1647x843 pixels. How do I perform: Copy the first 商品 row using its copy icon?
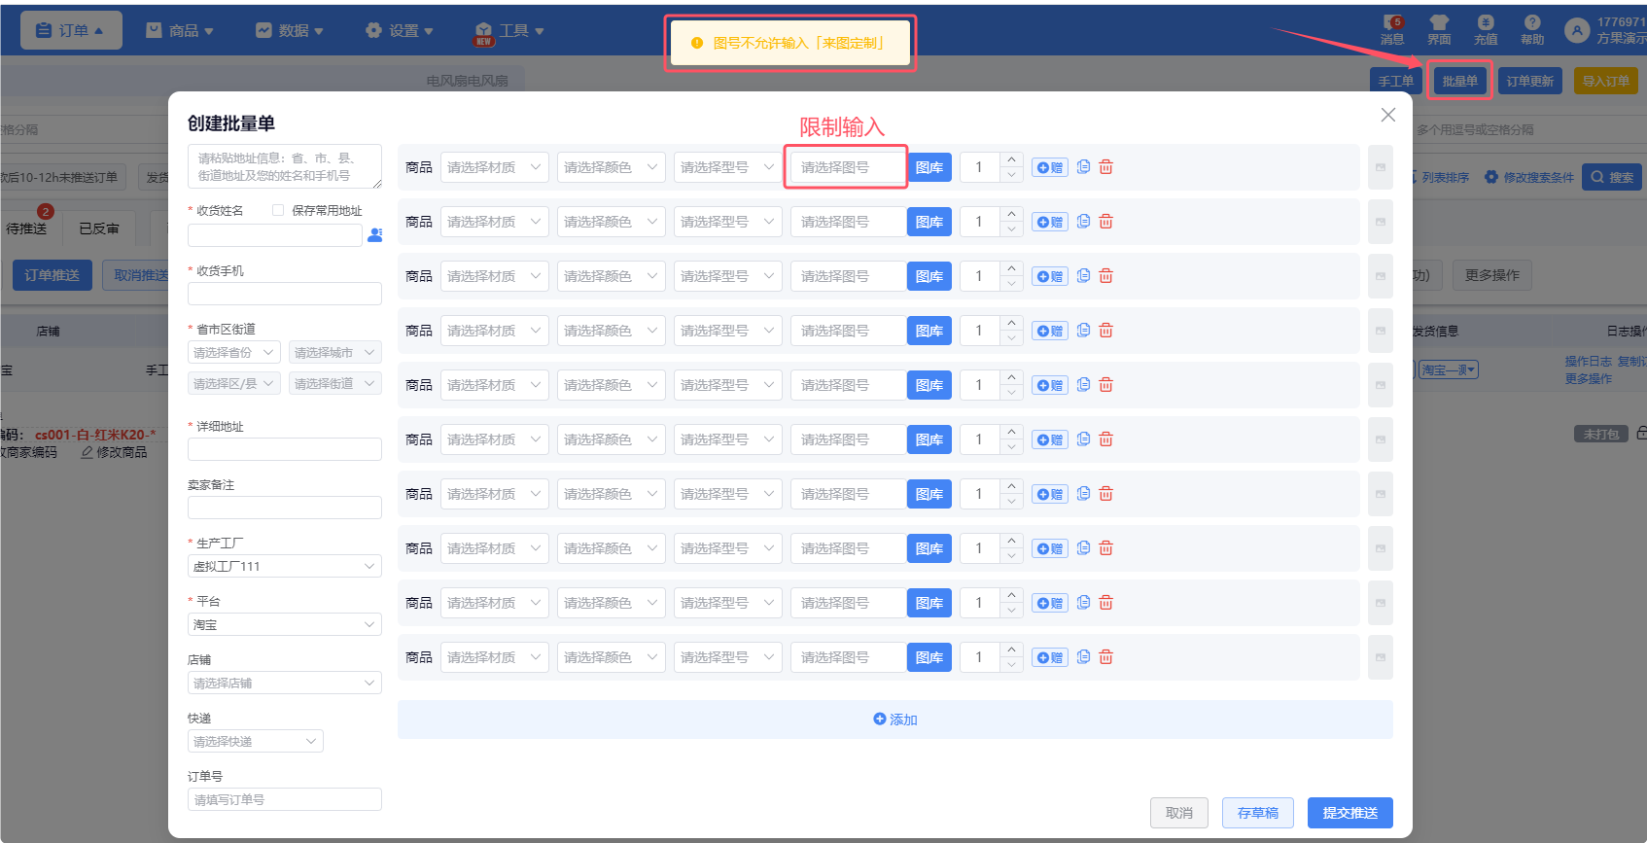(x=1083, y=167)
